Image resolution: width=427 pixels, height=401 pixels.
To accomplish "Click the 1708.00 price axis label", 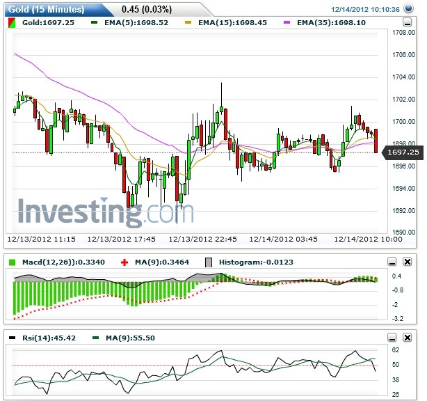I will (403, 33).
